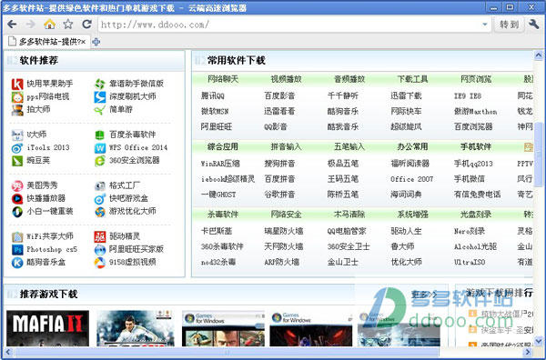Click the vertical scrollbar down arrow
Image resolution: width=546 pixels, height=360 pixels.
coord(539,341)
